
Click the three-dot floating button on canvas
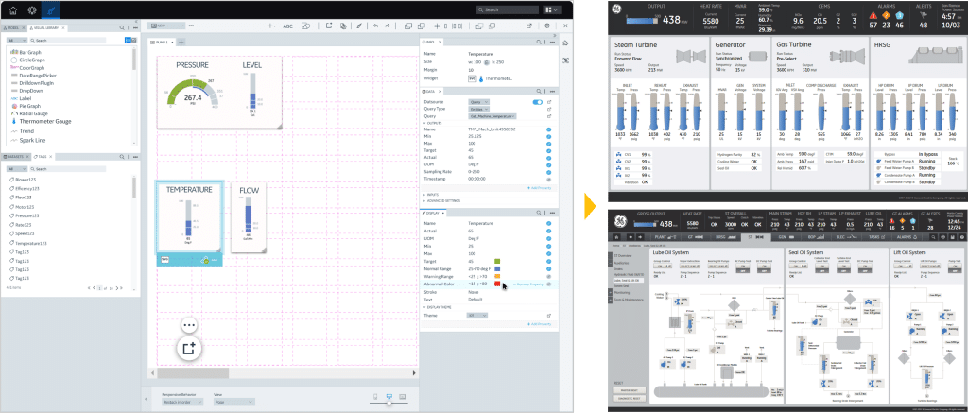[x=189, y=325]
